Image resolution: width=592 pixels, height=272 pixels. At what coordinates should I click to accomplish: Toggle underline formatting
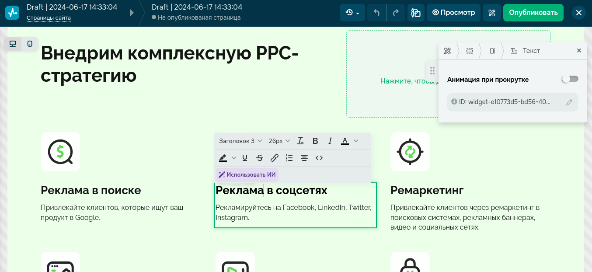pos(245,158)
